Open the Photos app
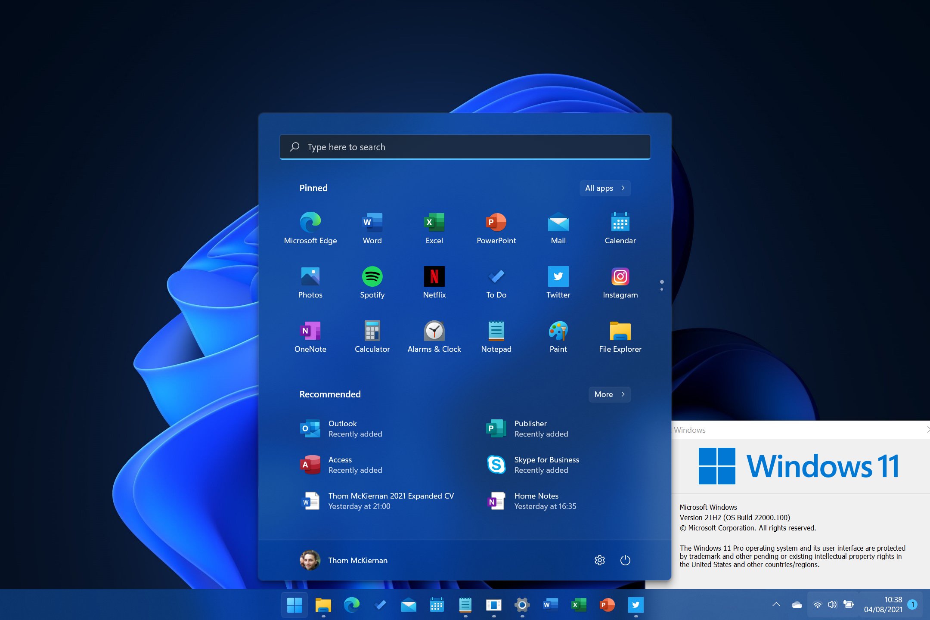This screenshot has height=620, width=930. [x=310, y=283]
